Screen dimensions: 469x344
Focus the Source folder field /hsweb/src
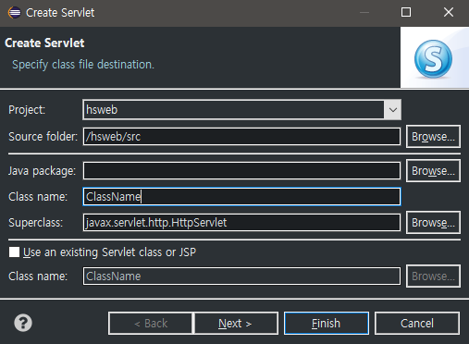pos(241,137)
